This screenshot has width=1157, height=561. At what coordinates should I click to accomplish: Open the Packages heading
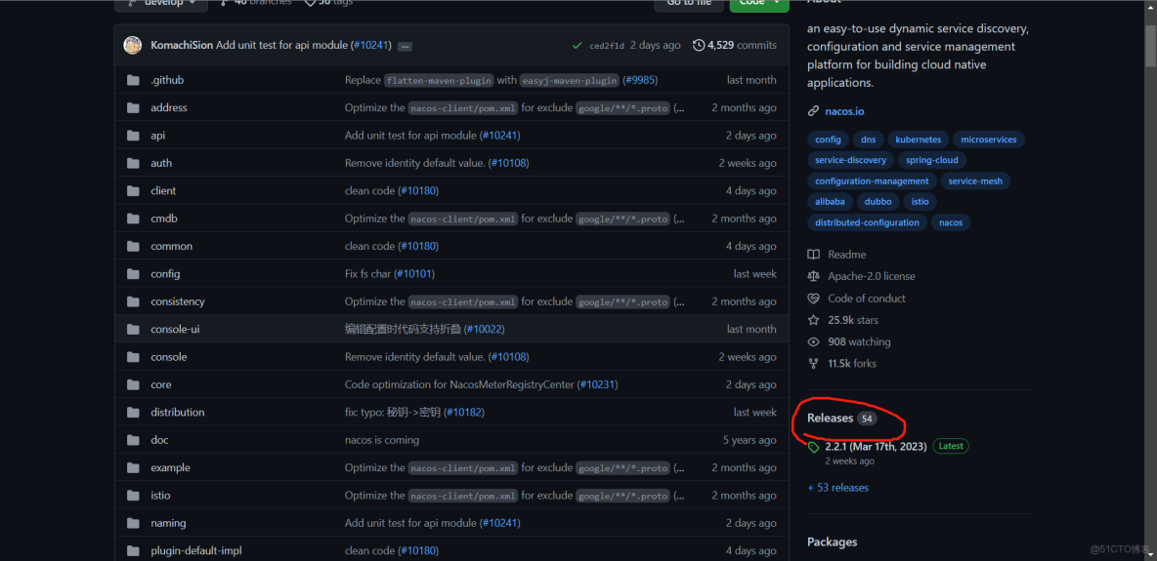pos(832,541)
